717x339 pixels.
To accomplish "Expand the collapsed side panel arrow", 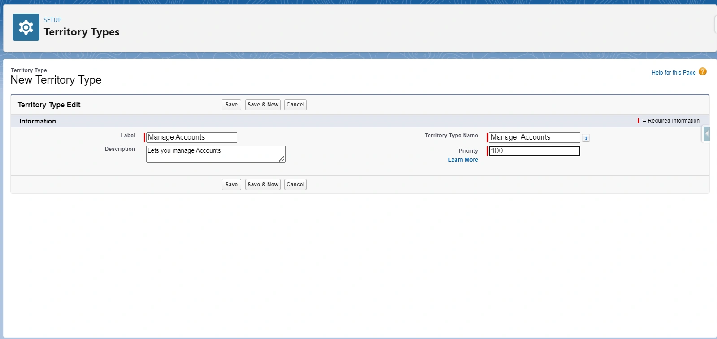I will pos(707,134).
